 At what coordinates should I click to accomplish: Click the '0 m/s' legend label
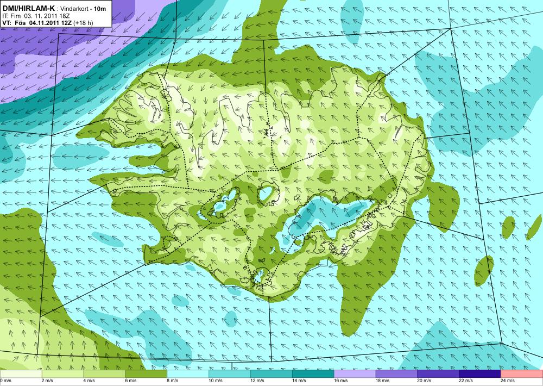(x=5, y=381)
